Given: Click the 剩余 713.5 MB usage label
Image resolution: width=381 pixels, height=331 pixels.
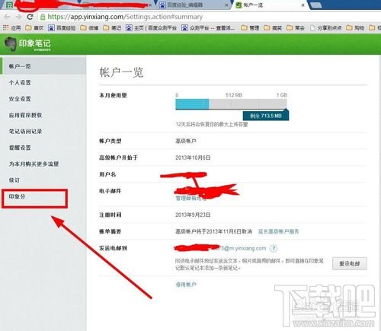Looking at the screenshot, I should [x=266, y=116].
